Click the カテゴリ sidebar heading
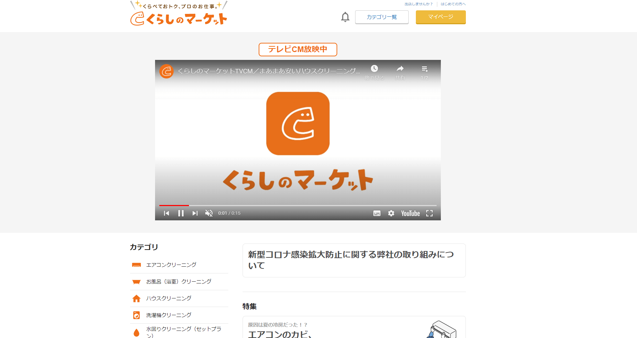Viewport: 637px width, 338px height. tap(144, 247)
